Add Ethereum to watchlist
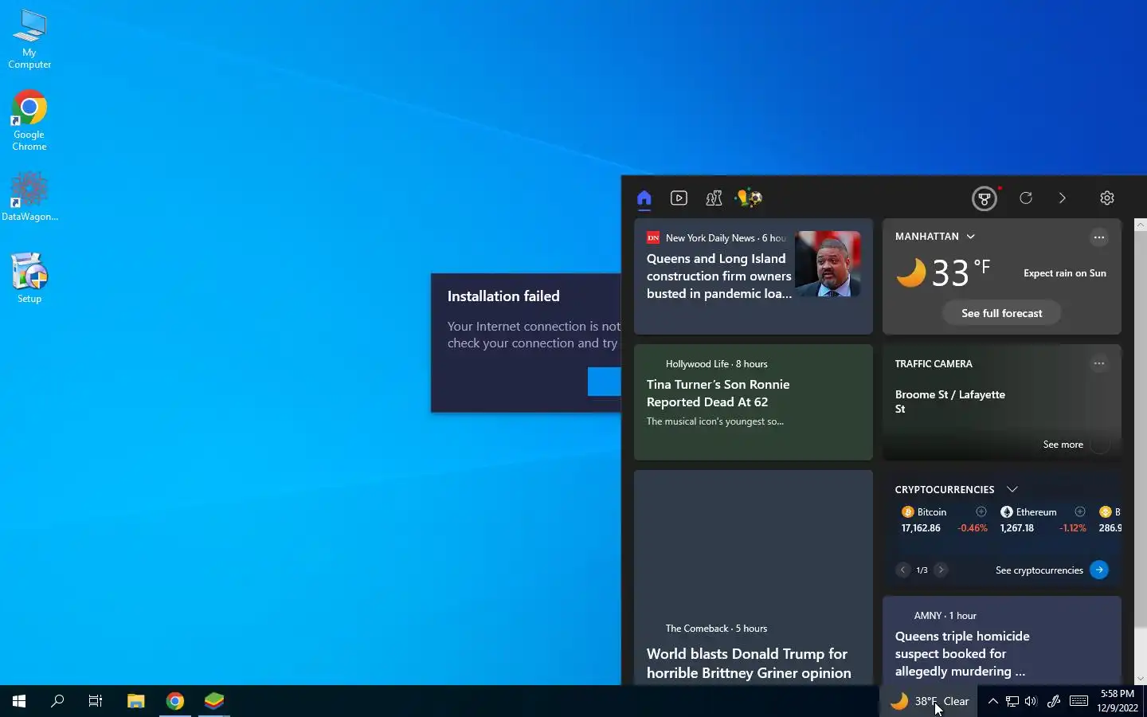 pyautogui.click(x=1080, y=511)
